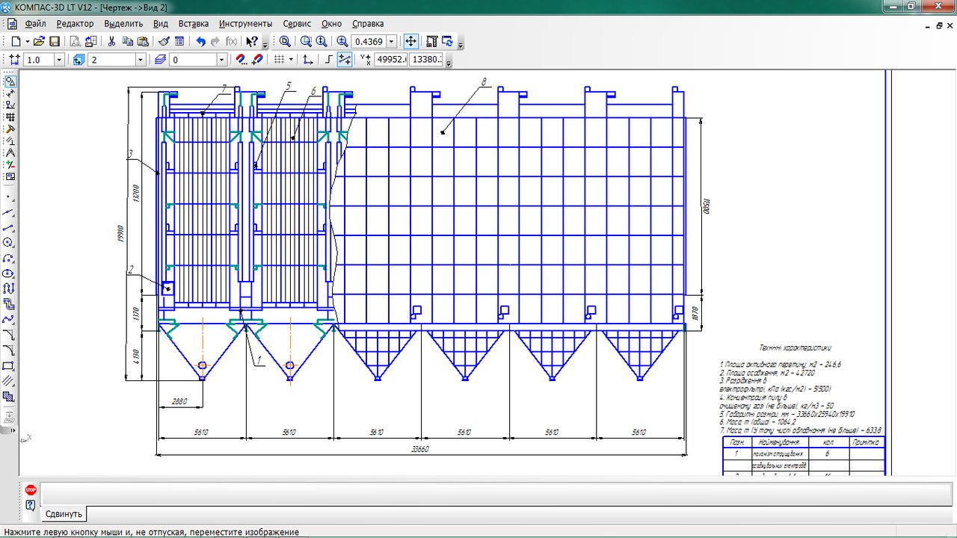957x538 pixels.
Task: Save the drawing with the floppy disk icon
Action: (55, 42)
